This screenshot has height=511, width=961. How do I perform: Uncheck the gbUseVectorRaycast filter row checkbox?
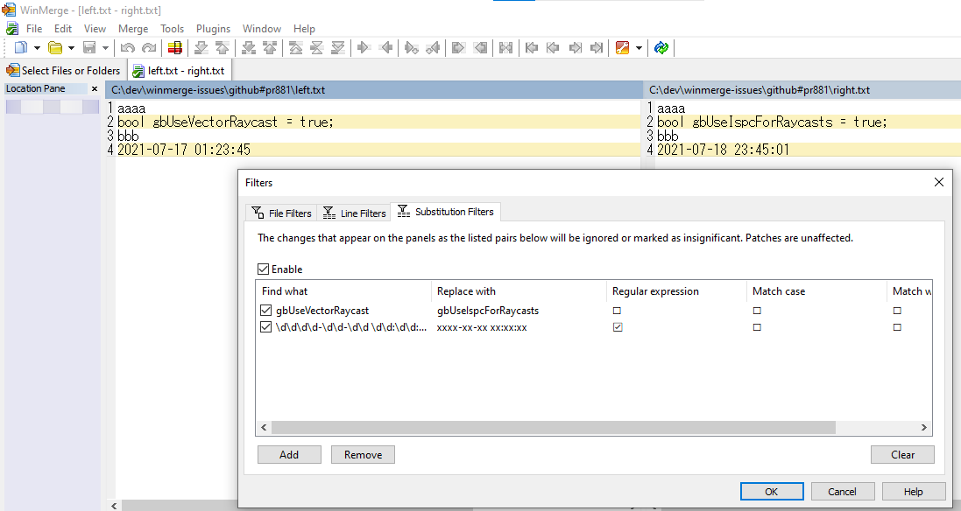pyautogui.click(x=266, y=311)
